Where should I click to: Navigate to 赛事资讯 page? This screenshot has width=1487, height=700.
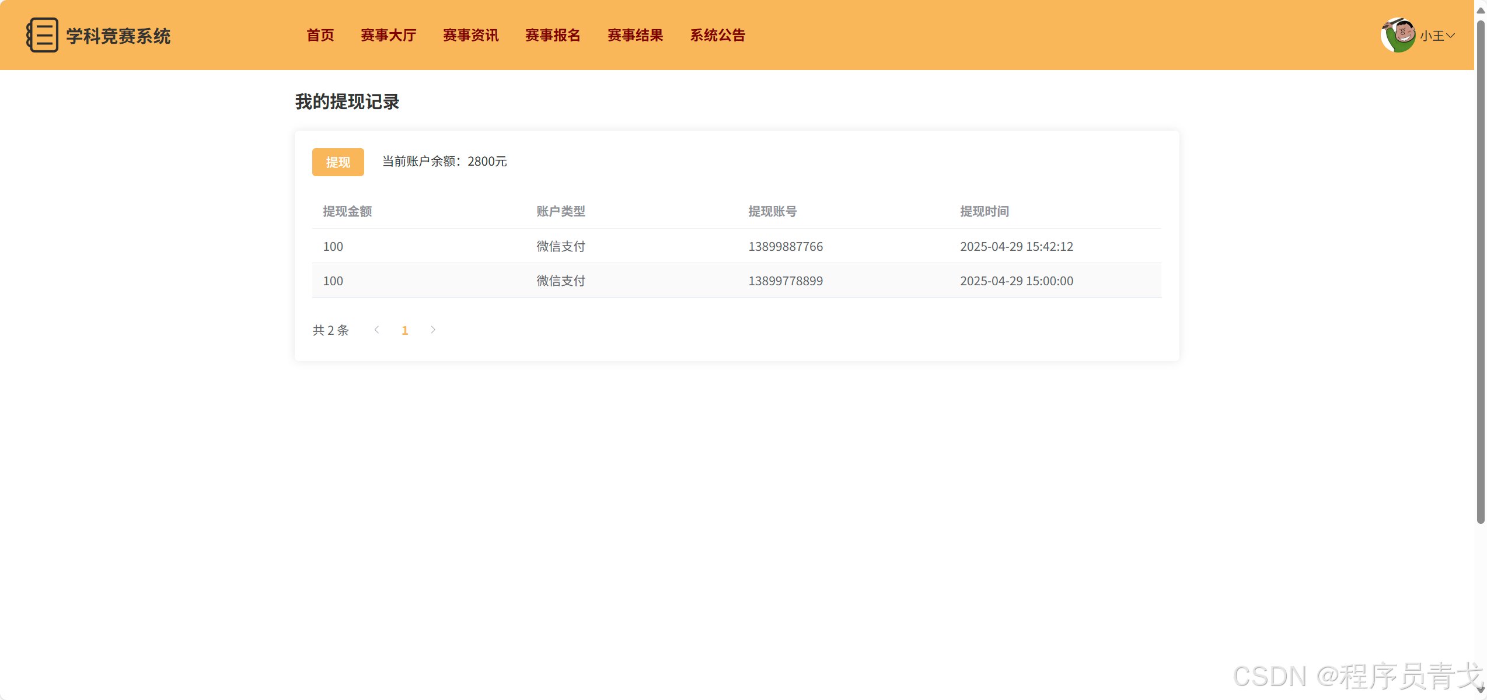pos(470,36)
